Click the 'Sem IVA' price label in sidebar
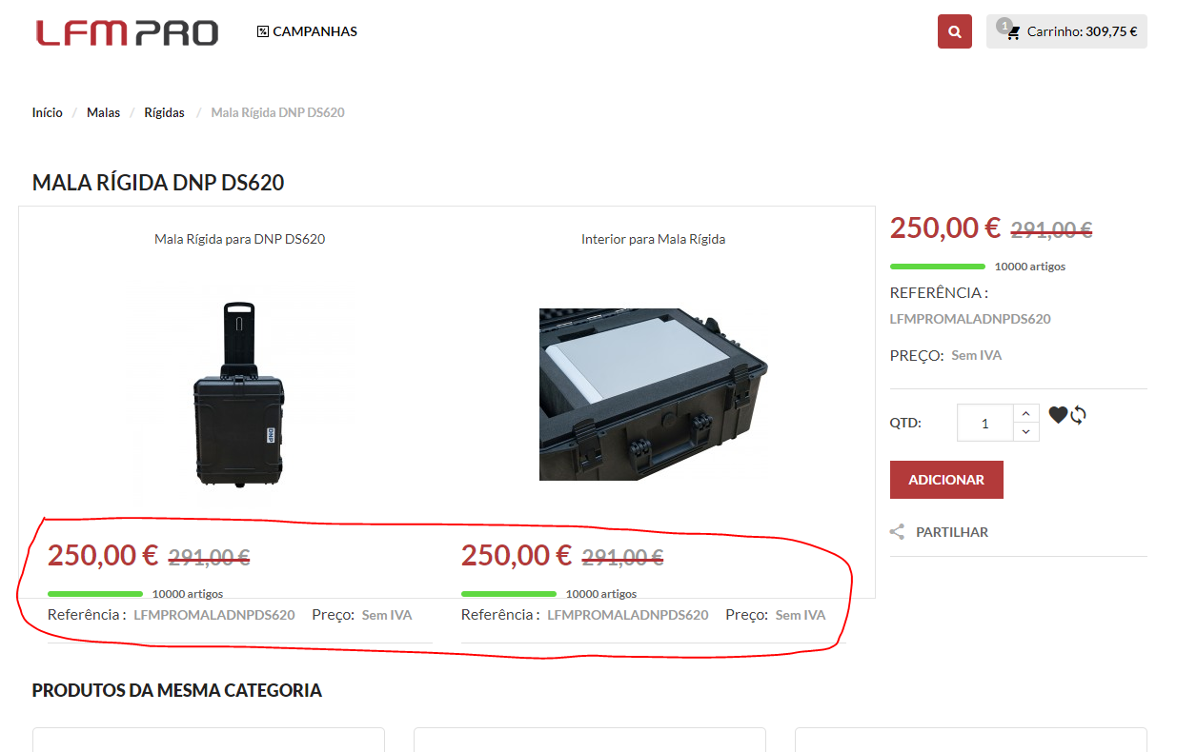1197x752 pixels. pyautogui.click(x=976, y=355)
